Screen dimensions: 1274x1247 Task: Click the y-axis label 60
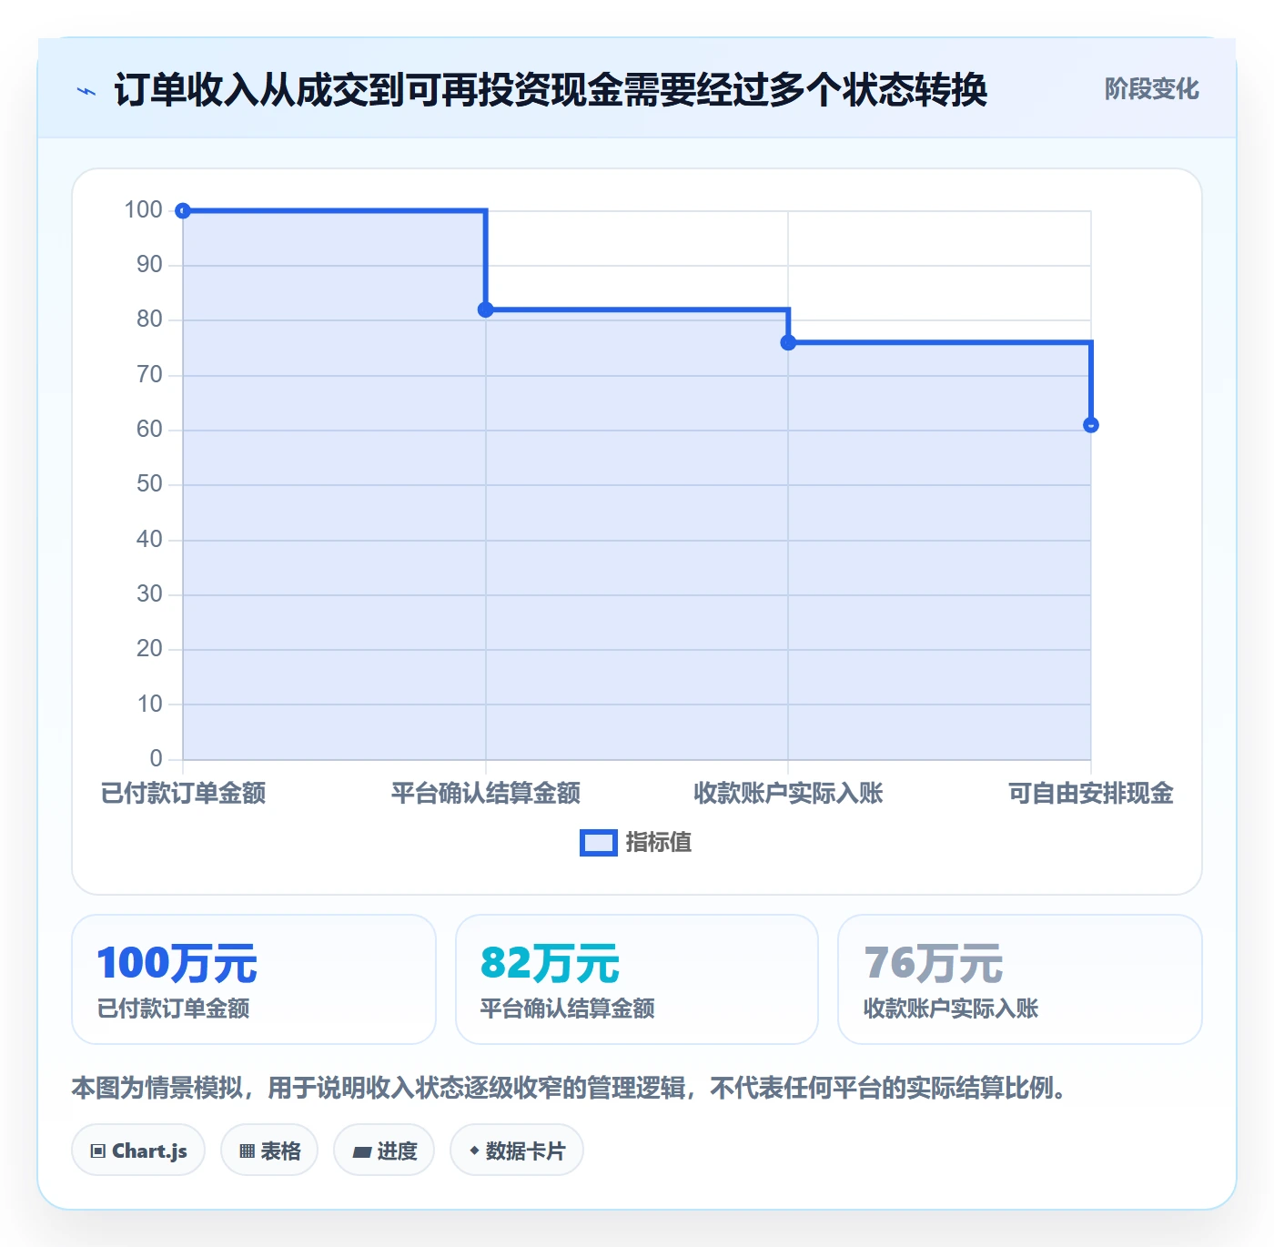click(x=149, y=430)
